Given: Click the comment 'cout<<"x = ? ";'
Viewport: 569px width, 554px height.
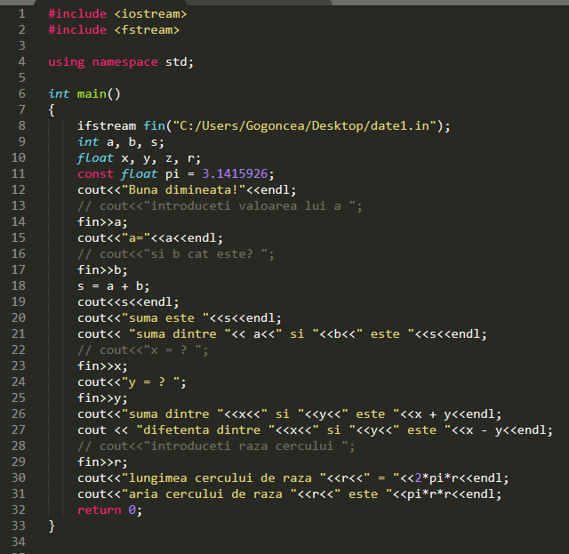Looking at the screenshot, I should click(x=143, y=350).
